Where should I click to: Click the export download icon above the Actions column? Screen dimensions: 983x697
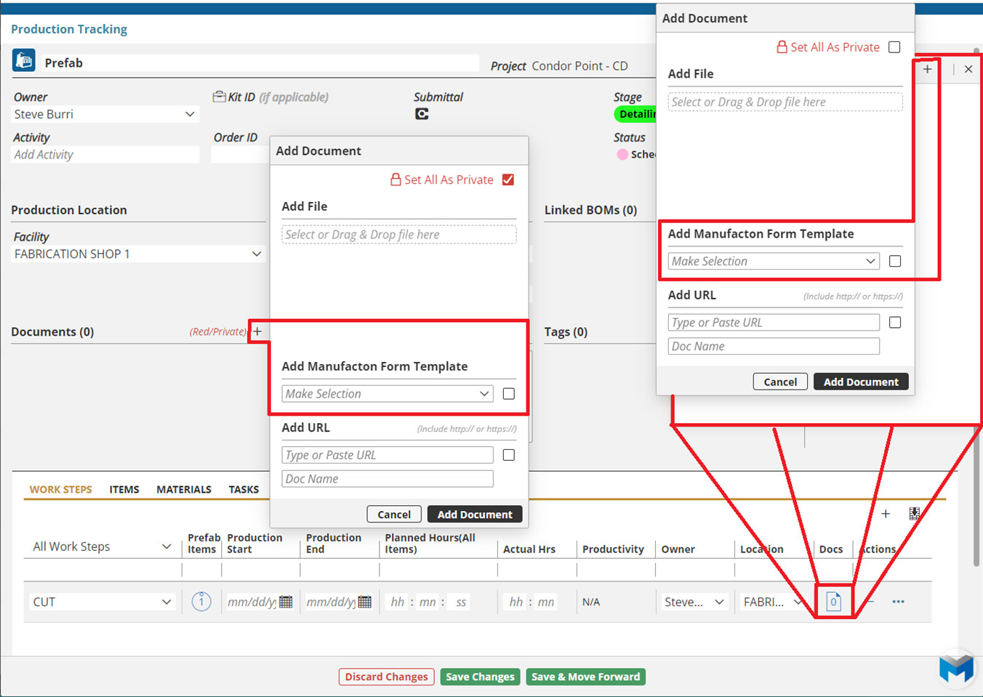(914, 514)
